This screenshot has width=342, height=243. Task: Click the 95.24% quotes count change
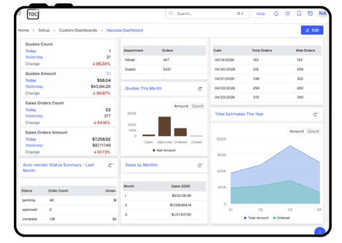click(x=101, y=64)
